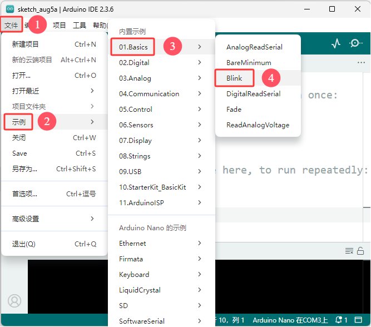
Task: Open the 工具 menu
Action: coord(80,25)
